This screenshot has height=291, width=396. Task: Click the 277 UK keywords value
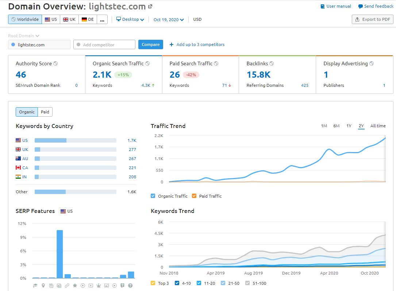132,150
